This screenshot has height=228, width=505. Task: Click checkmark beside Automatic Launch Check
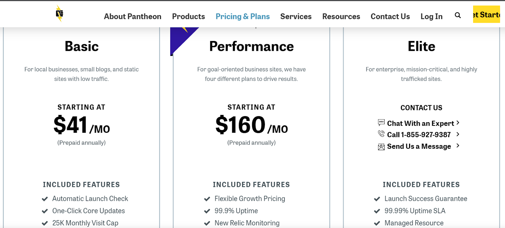coord(45,199)
